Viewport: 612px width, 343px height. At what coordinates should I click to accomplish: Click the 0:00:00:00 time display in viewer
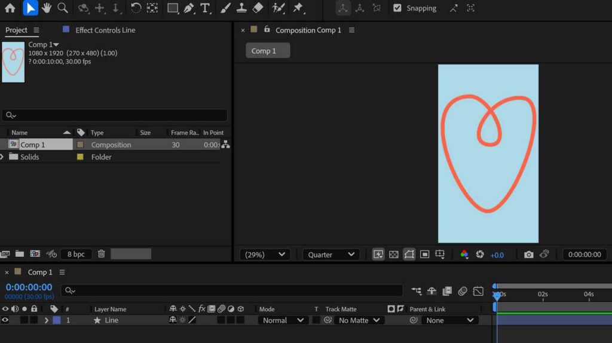585,255
